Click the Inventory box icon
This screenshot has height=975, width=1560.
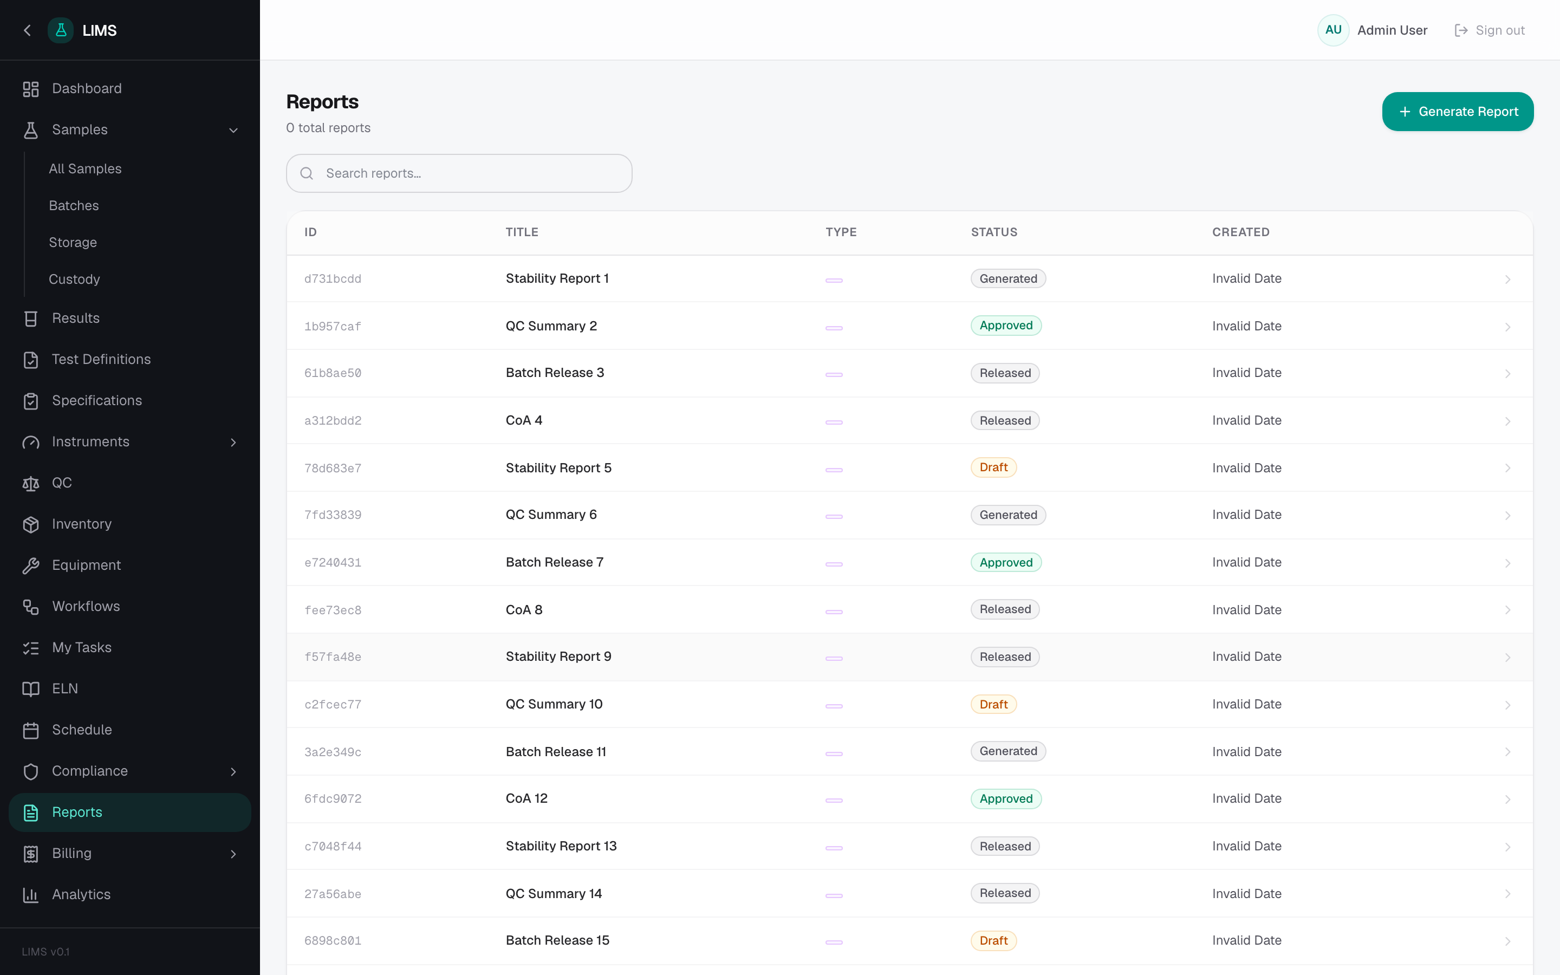coord(31,525)
